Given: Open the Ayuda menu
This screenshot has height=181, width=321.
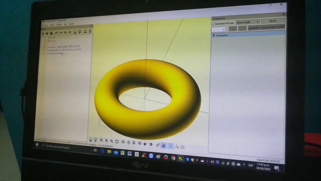Looking at the screenshot, I should click(x=71, y=24).
